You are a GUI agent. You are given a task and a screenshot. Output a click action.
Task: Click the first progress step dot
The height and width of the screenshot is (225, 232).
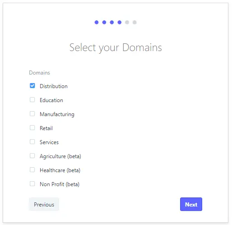[x=97, y=22]
